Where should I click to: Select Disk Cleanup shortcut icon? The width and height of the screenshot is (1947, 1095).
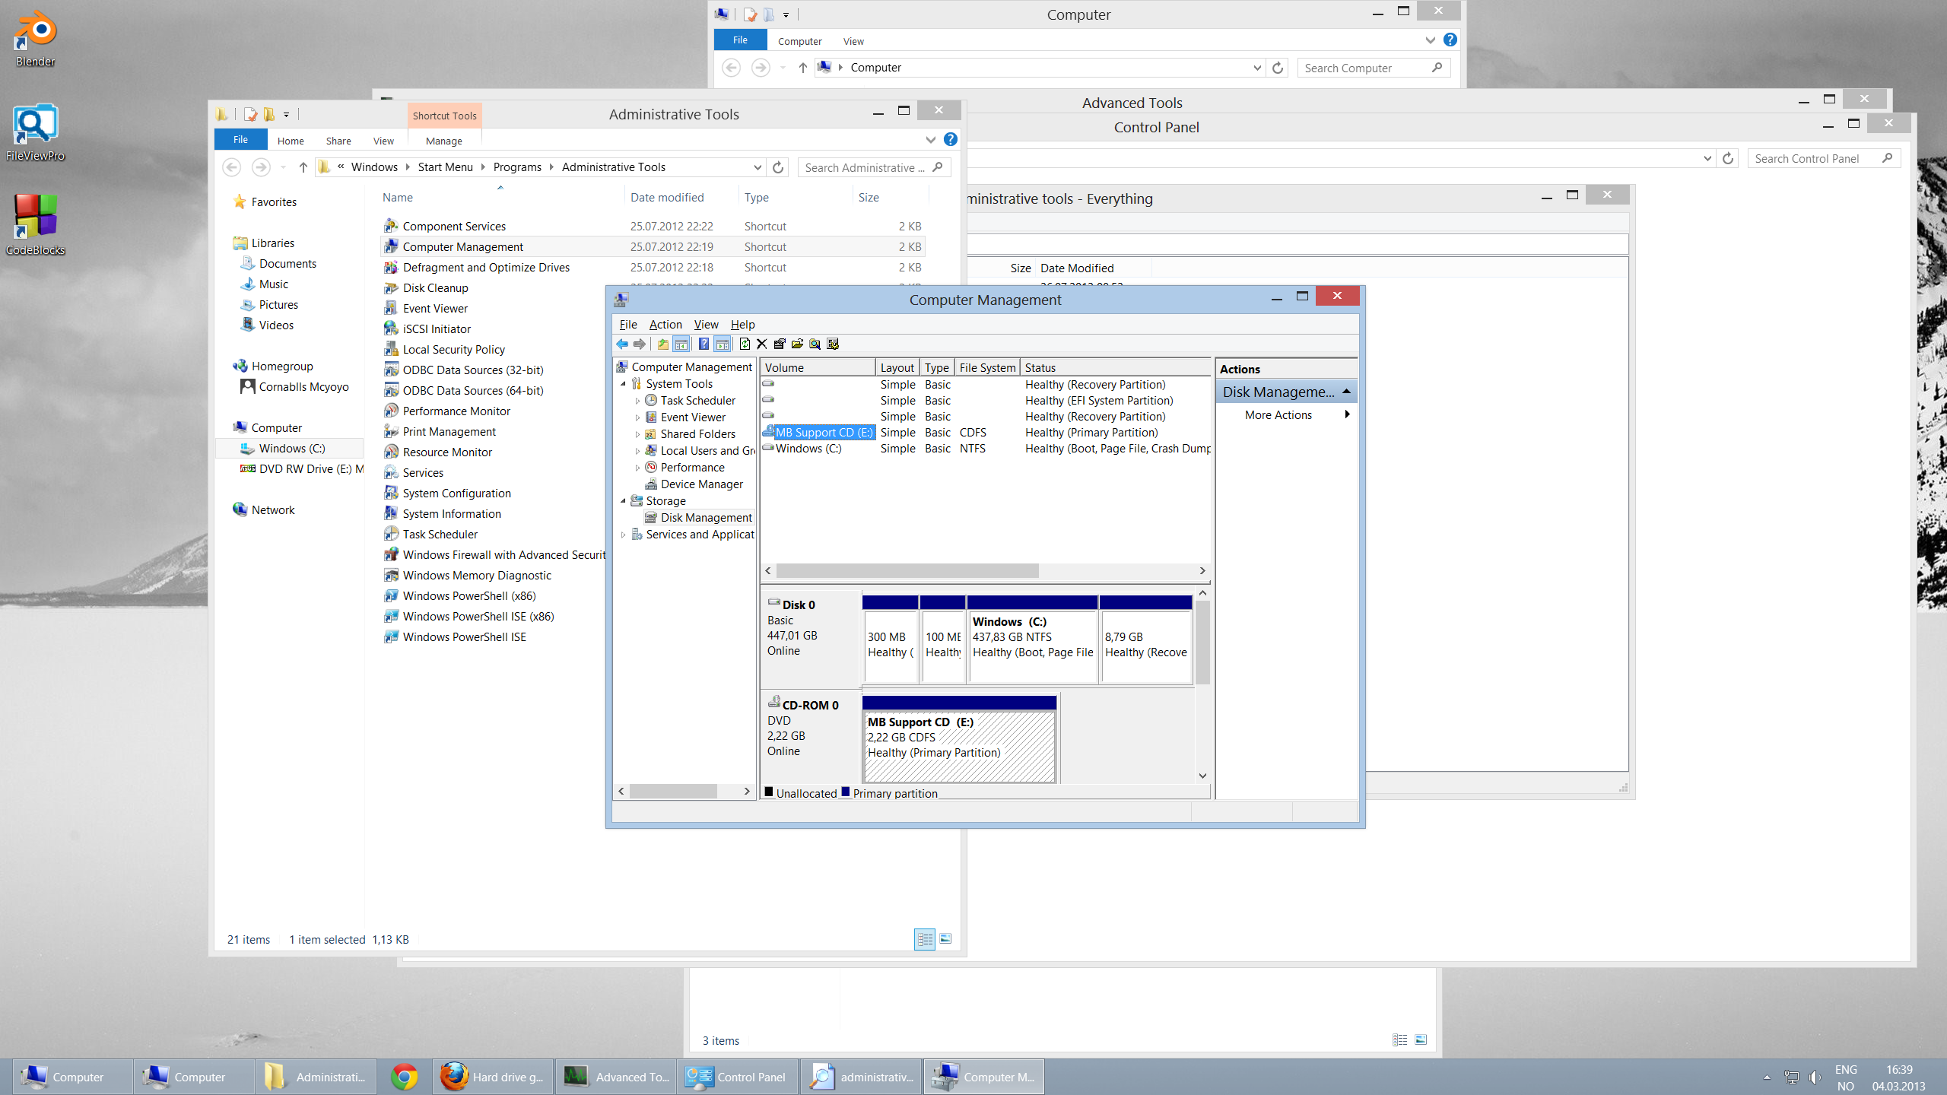(391, 288)
